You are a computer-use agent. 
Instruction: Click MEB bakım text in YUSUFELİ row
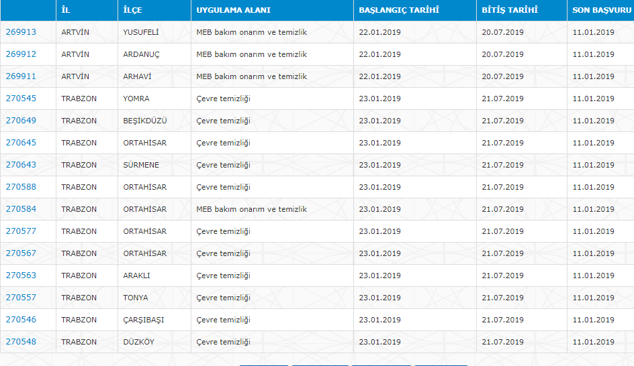pyautogui.click(x=251, y=32)
